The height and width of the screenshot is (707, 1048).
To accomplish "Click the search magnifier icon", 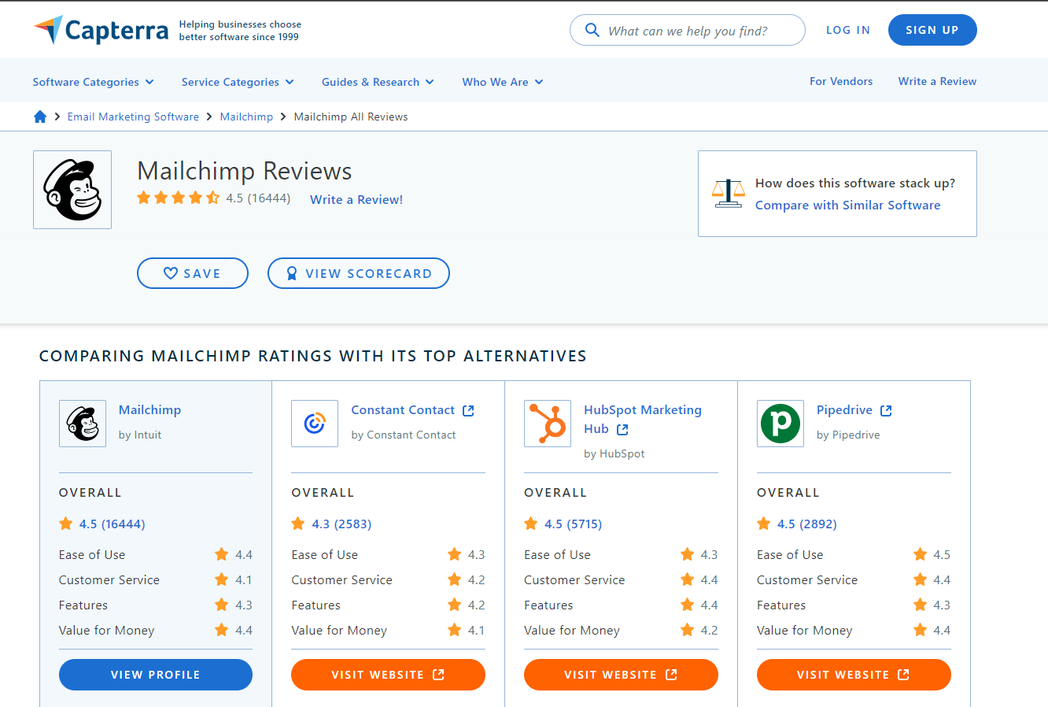I will (592, 31).
